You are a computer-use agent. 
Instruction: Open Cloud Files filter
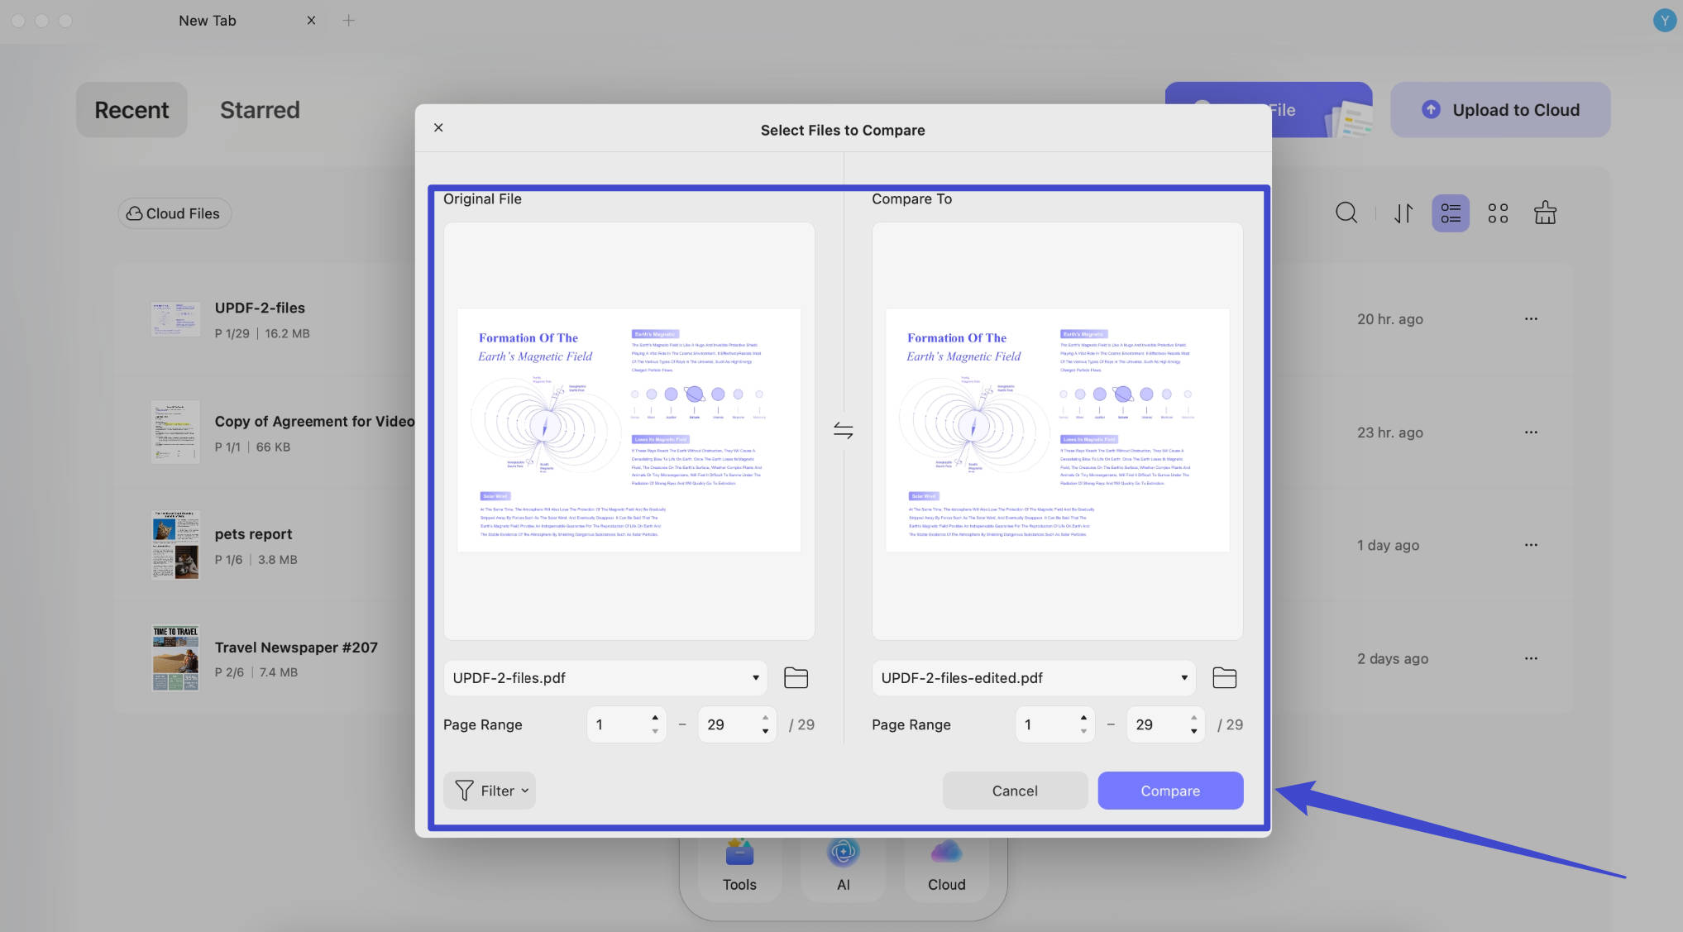[x=174, y=213]
